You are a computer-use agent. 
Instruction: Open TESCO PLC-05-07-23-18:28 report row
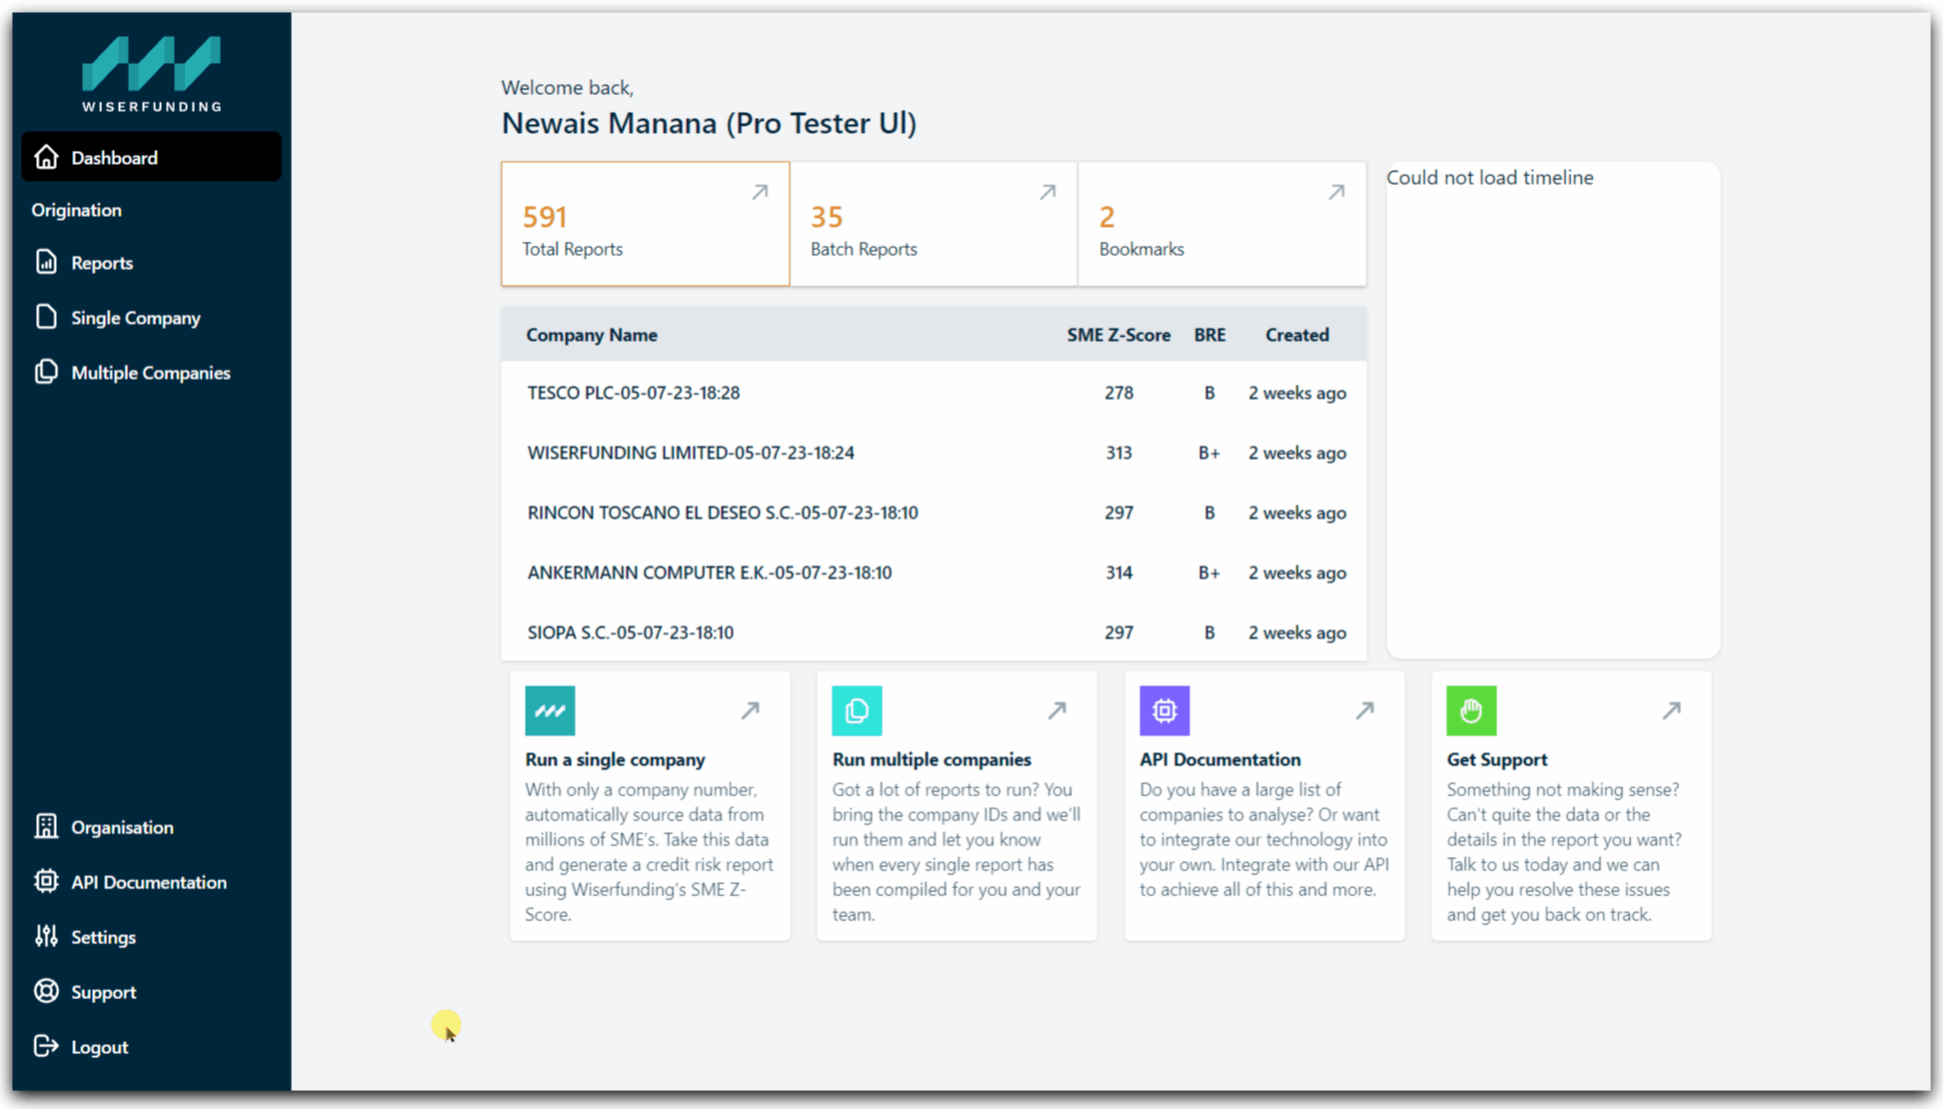pyautogui.click(x=934, y=393)
